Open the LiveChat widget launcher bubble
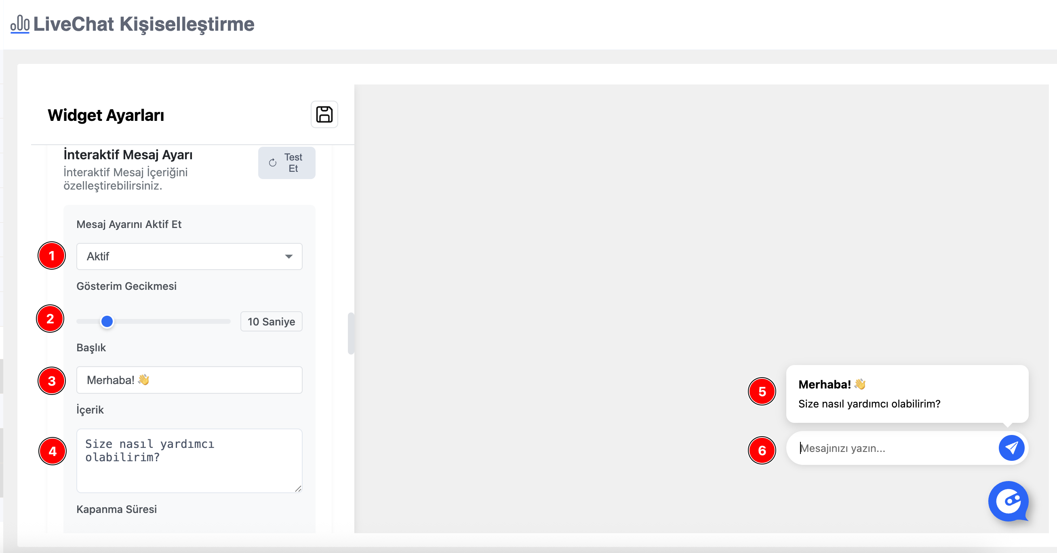The image size is (1057, 553). pyautogui.click(x=1009, y=501)
